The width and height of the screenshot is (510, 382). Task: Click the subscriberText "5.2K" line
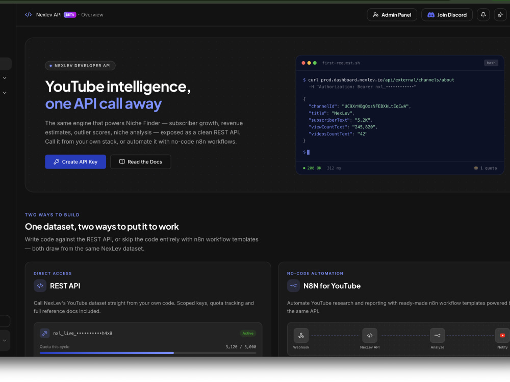(x=341, y=120)
